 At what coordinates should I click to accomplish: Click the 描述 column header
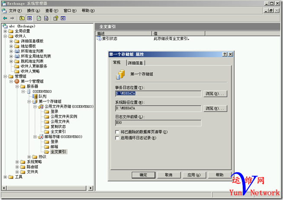click(124, 33)
